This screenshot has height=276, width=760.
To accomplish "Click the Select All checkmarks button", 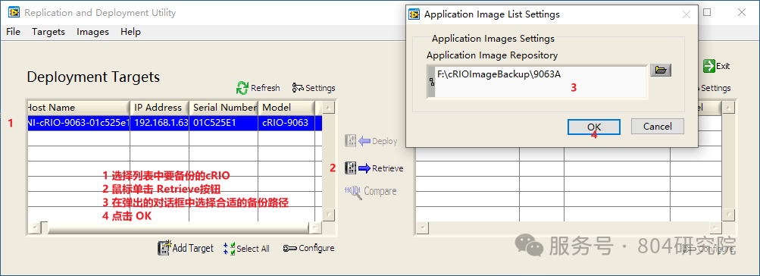I will click(246, 249).
